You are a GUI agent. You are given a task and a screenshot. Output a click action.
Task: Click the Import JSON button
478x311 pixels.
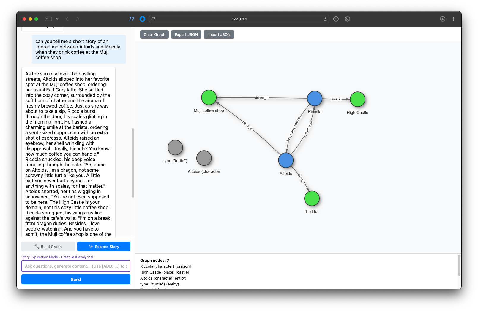click(x=219, y=34)
